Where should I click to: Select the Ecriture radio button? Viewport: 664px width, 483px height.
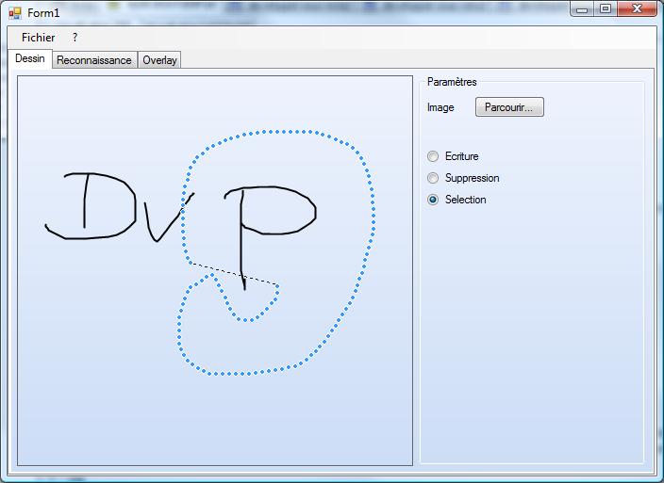point(433,156)
